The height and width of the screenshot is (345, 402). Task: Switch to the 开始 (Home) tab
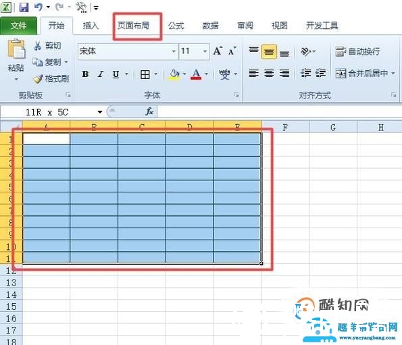[56, 26]
